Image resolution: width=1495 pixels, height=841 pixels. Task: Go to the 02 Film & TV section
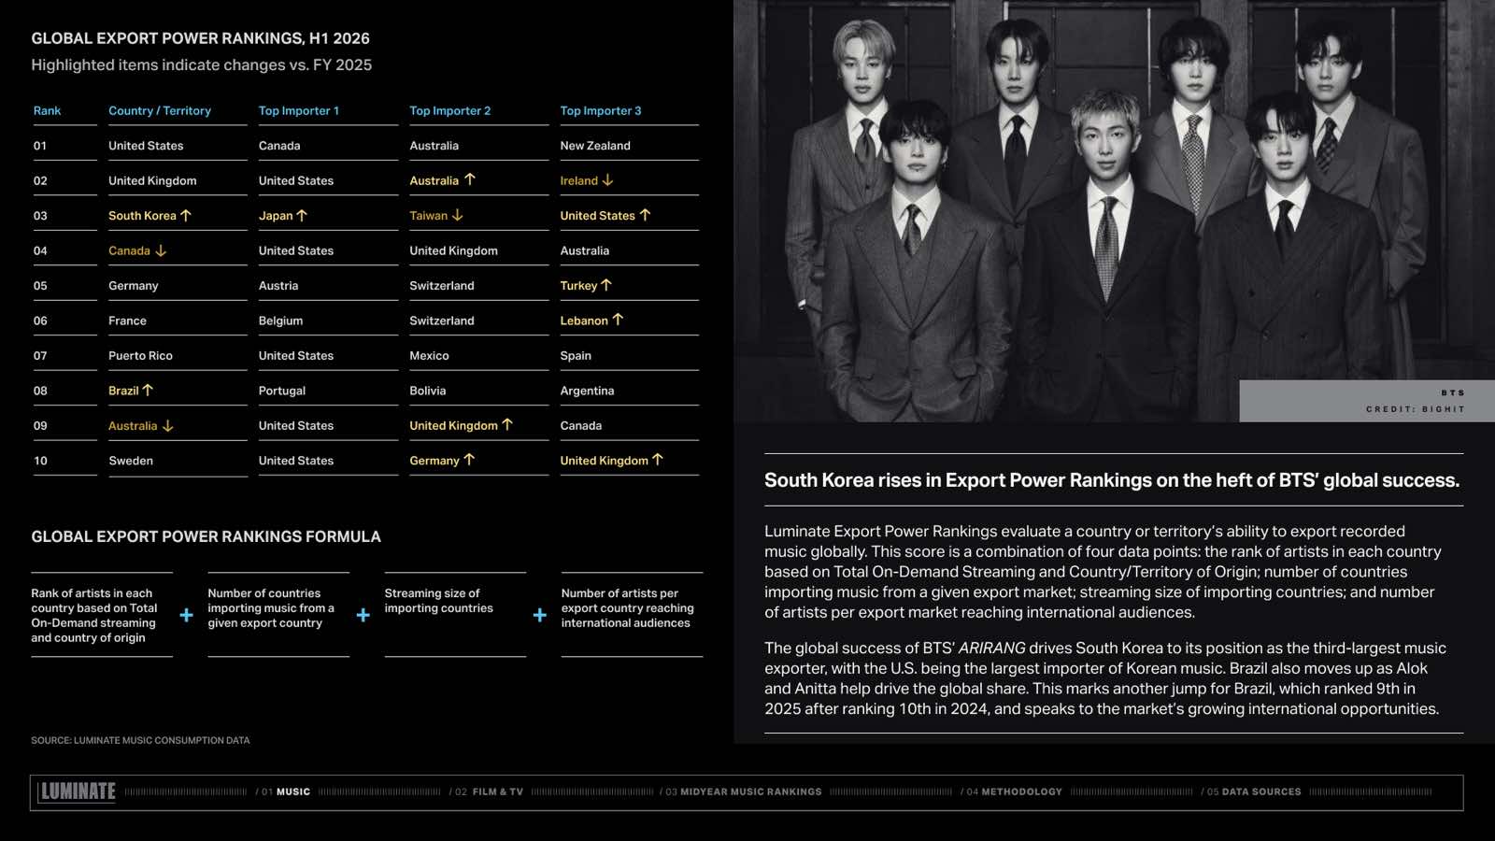click(486, 791)
